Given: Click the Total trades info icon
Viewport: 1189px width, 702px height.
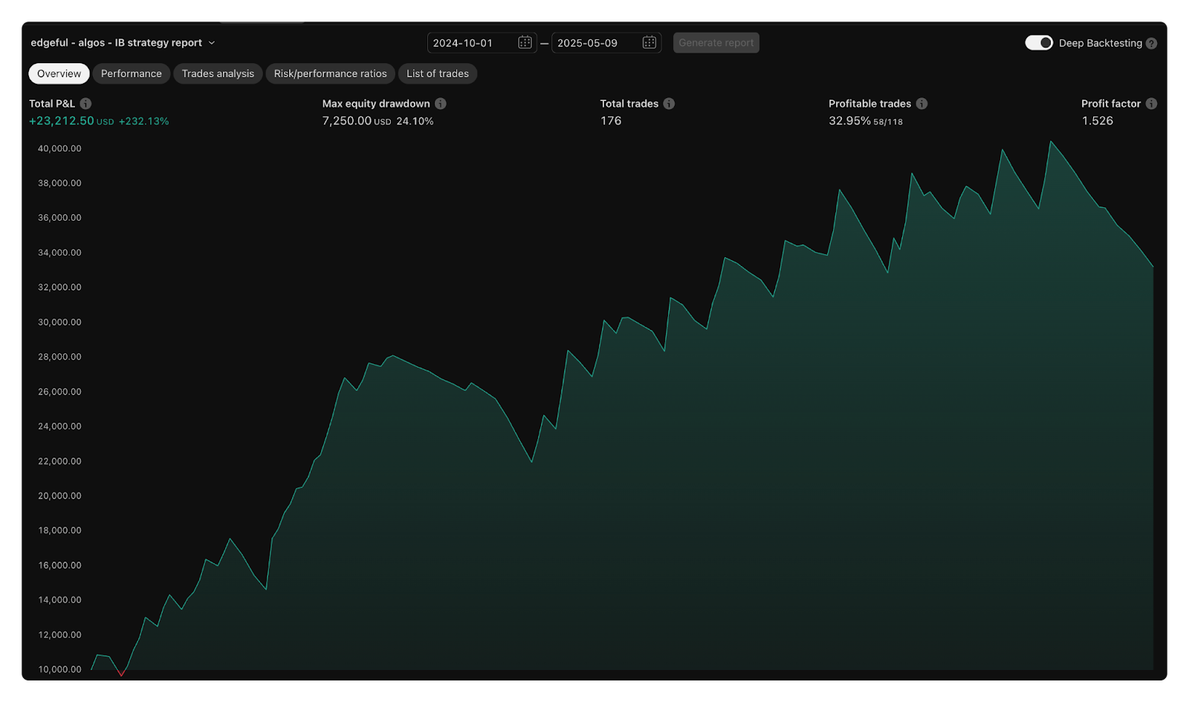Looking at the screenshot, I should [x=669, y=104].
